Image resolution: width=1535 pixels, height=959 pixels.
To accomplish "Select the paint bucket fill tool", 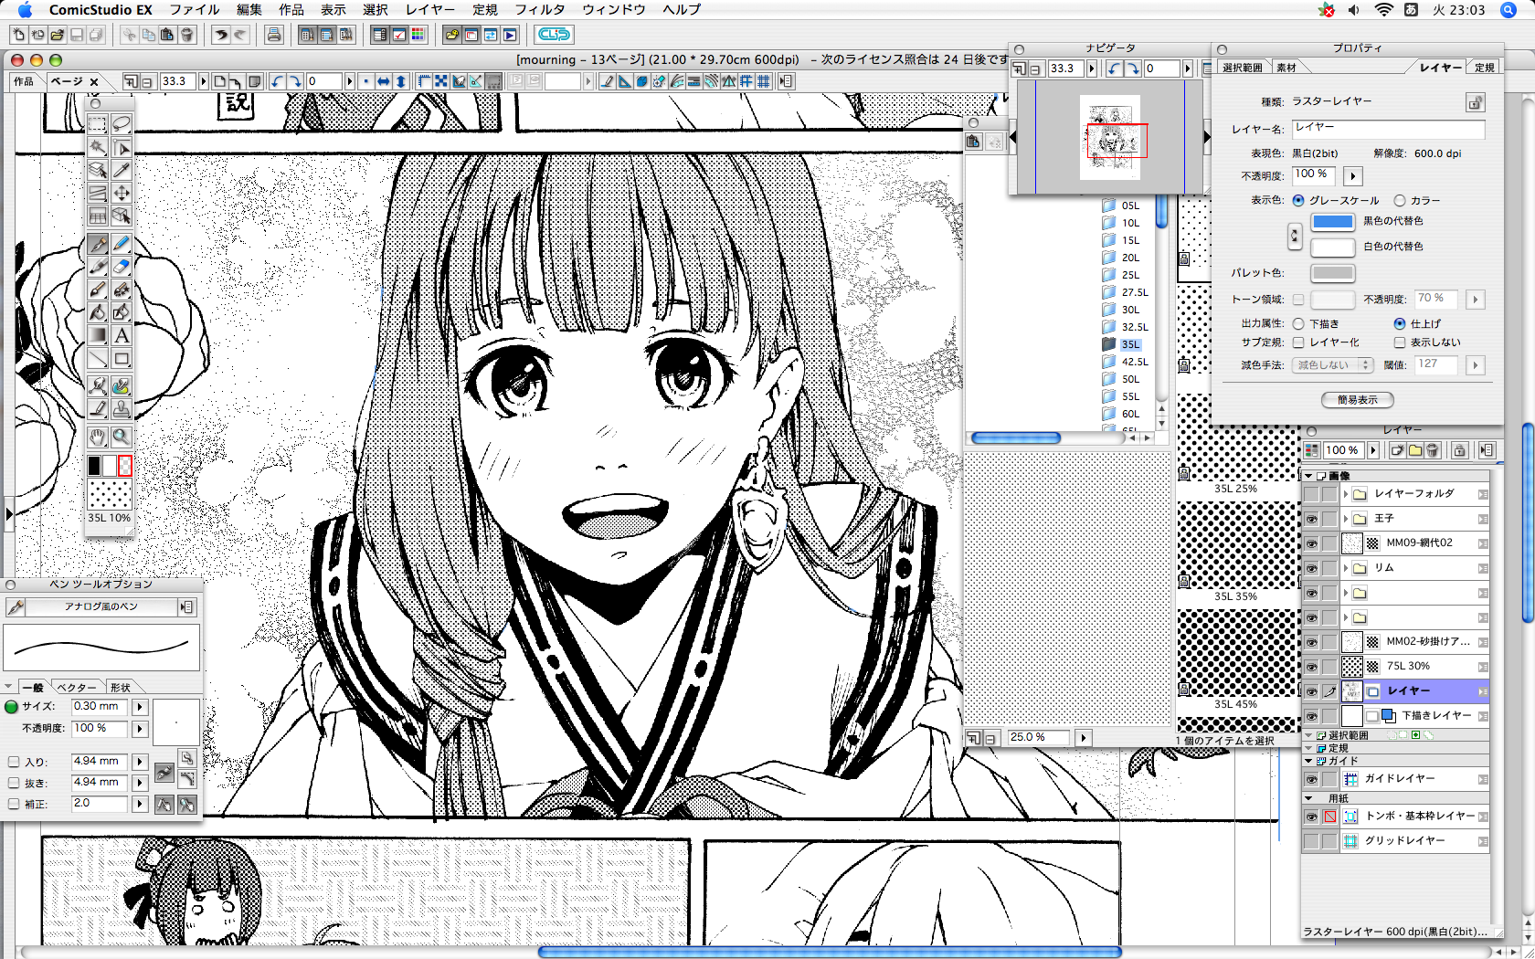I will [x=98, y=312].
